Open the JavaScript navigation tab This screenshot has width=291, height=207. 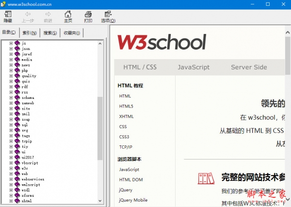(x=194, y=67)
